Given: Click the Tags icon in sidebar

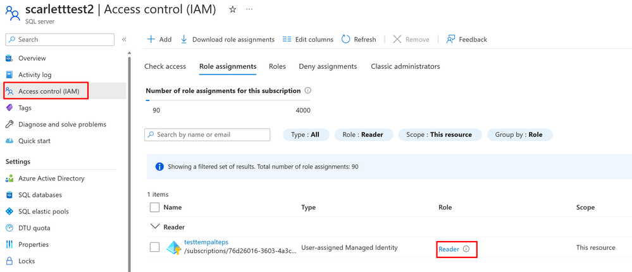Looking at the screenshot, I should (x=9, y=108).
